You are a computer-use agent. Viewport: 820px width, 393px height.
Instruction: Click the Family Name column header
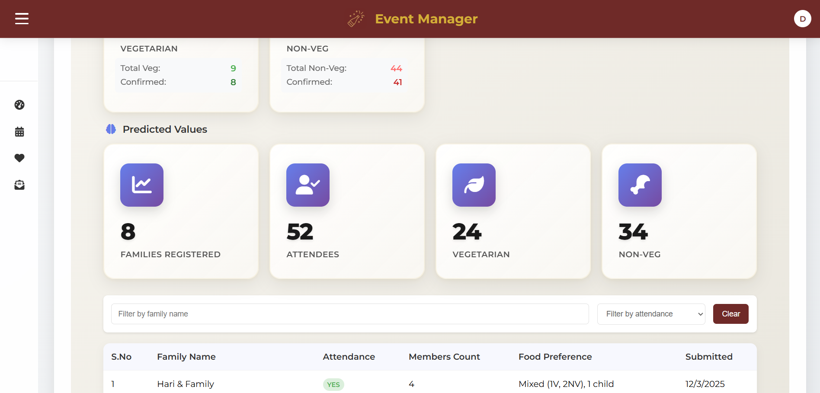[x=186, y=357]
